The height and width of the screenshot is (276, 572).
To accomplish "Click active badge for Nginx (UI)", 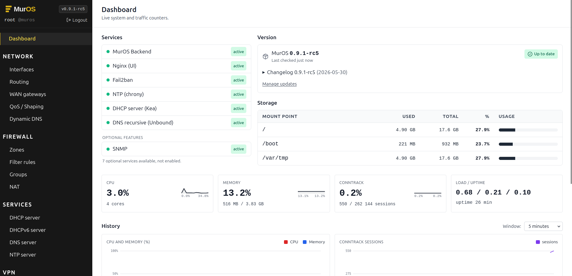I will coord(239,66).
